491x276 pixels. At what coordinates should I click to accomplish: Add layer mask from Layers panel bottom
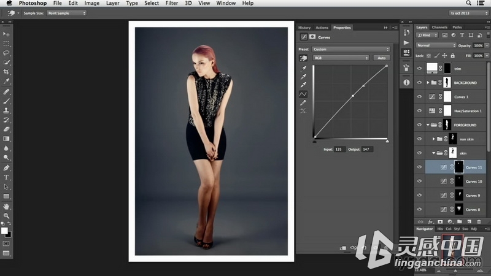(x=440, y=221)
